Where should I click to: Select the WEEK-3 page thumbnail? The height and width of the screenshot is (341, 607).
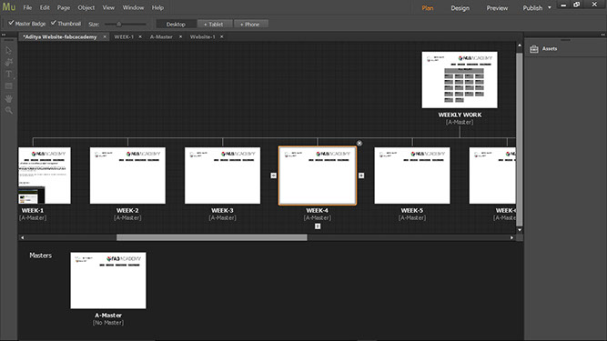223,176
